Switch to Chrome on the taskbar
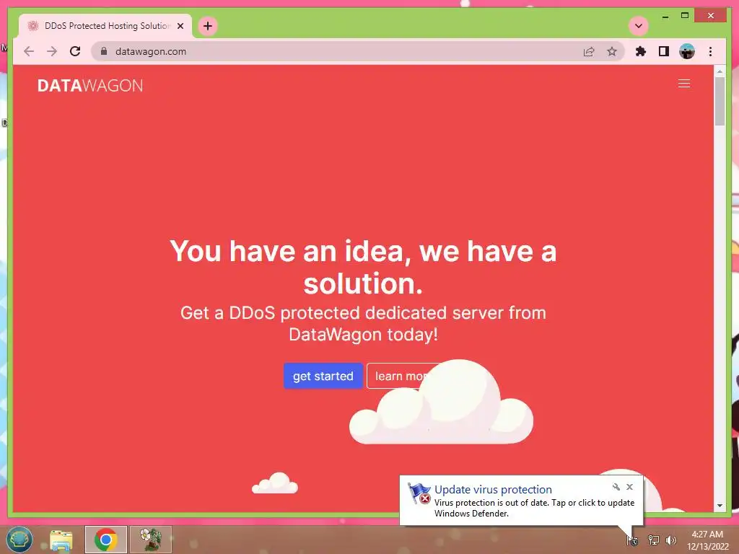Image resolution: width=739 pixels, height=554 pixels. (x=106, y=540)
